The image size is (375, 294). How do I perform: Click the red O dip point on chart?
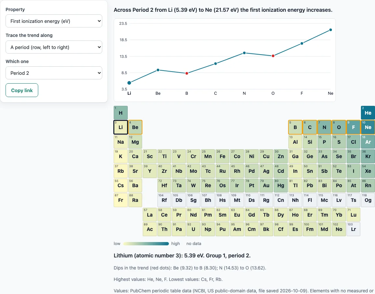tap(273, 56)
